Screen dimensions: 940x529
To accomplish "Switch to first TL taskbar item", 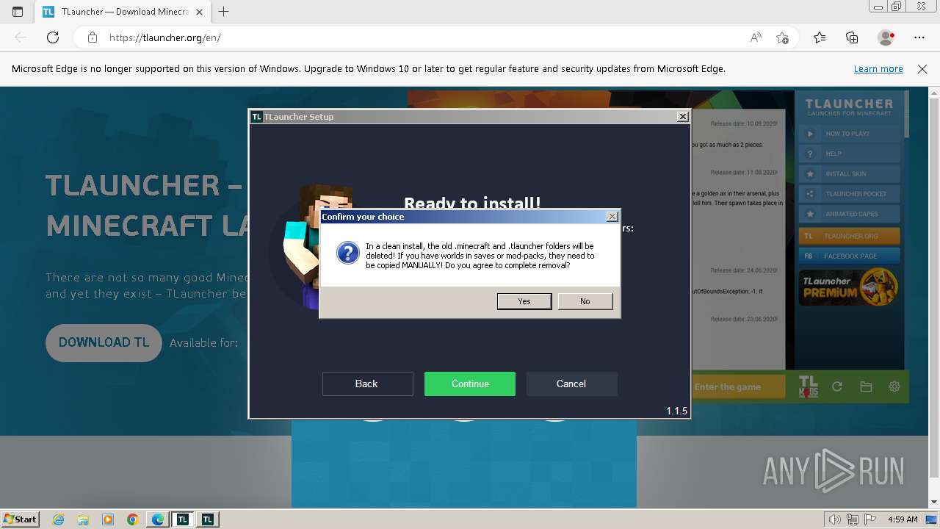I will tap(183, 519).
